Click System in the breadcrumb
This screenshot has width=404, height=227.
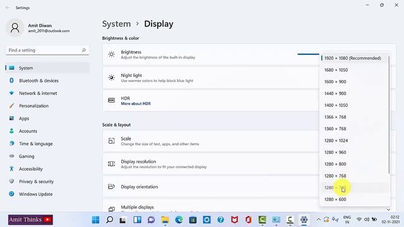click(x=116, y=24)
